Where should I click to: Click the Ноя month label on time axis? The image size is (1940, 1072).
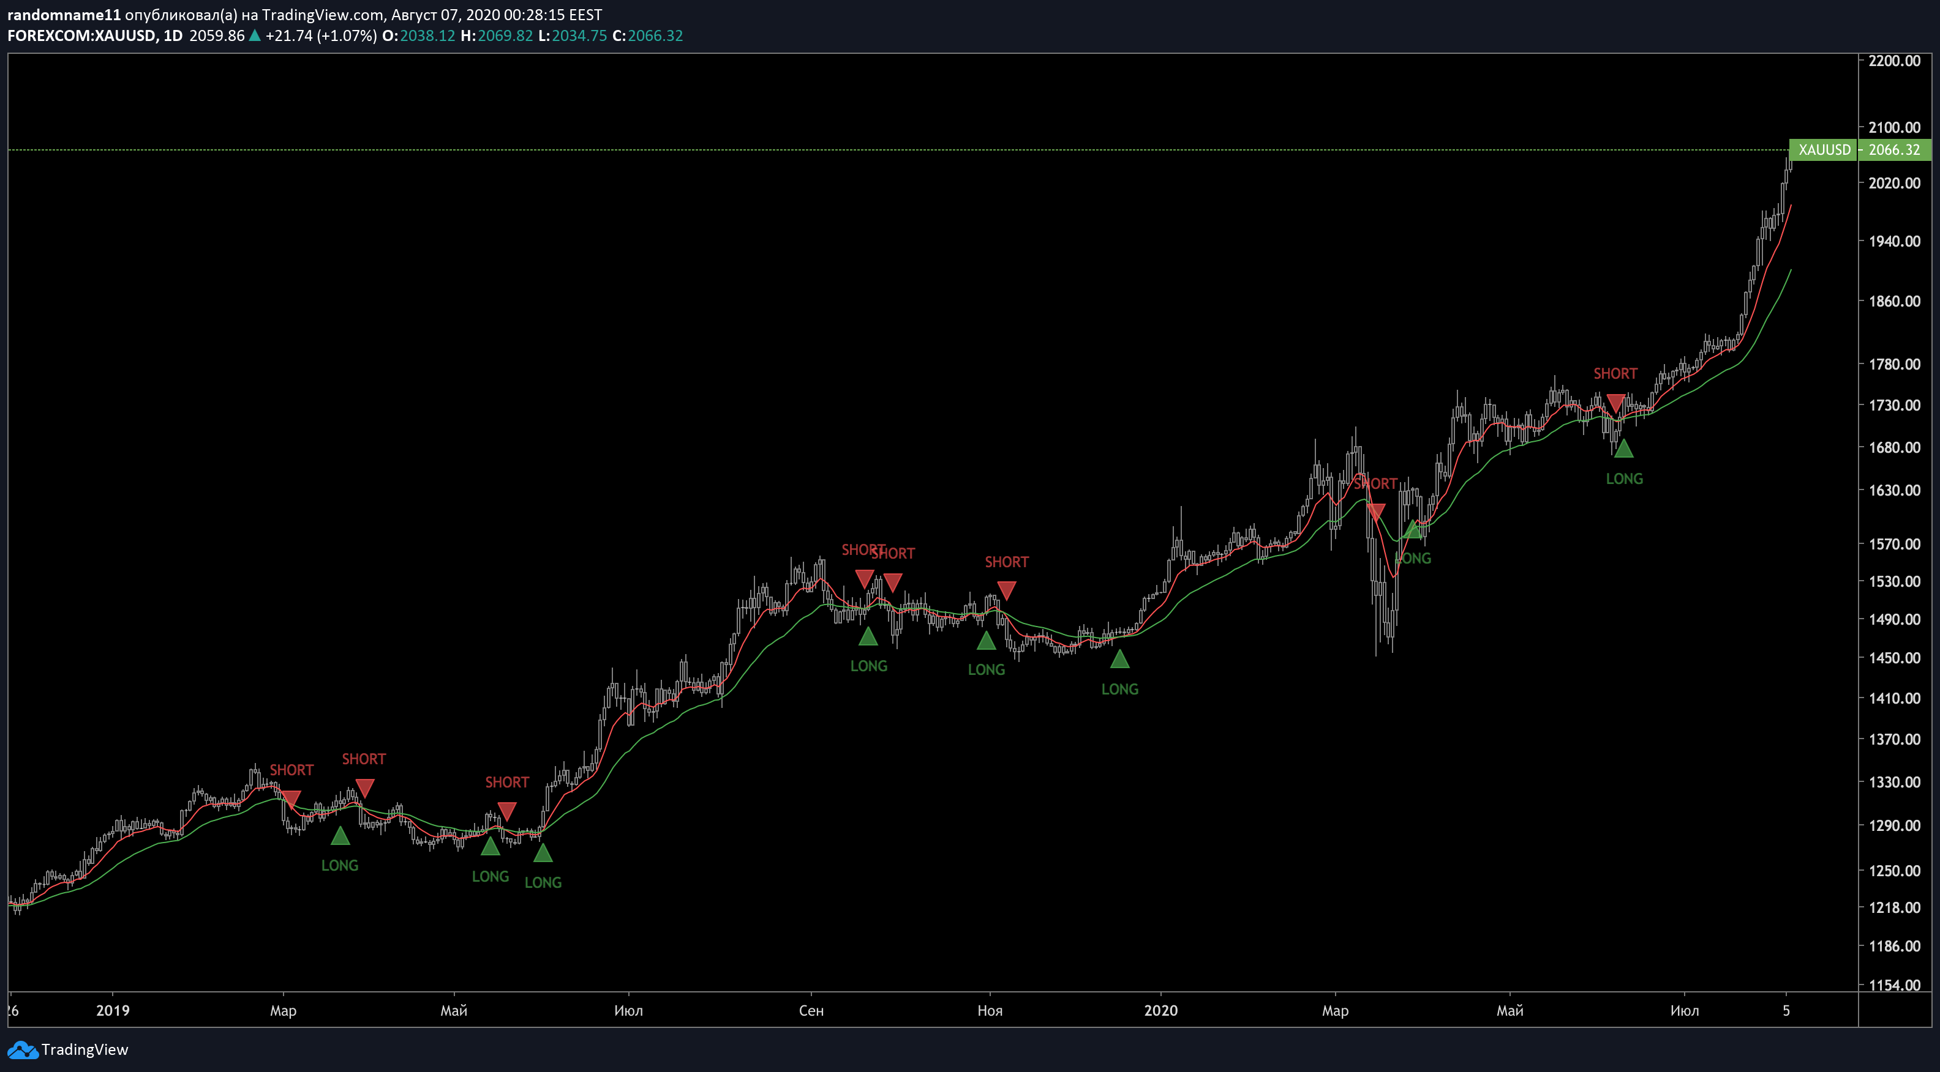tap(990, 1010)
